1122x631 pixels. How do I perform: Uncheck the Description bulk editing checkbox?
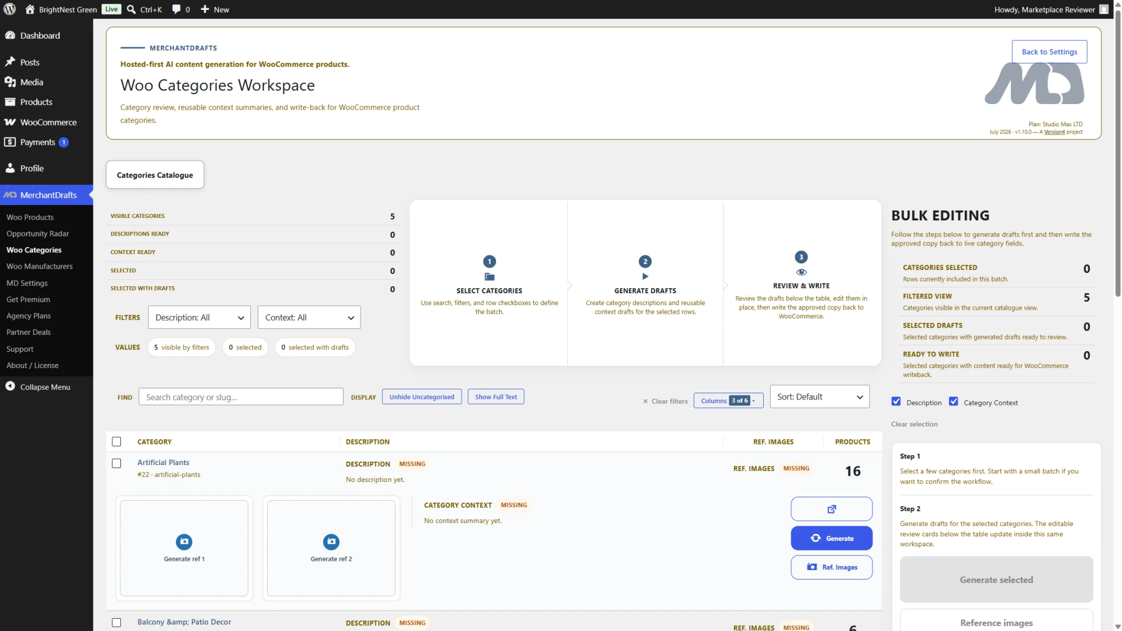click(896, 401)
